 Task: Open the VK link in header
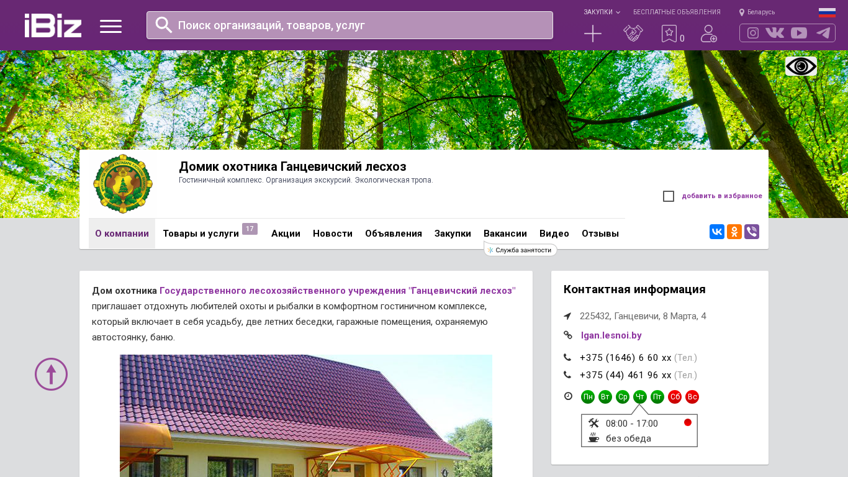(x=775, y=33)
